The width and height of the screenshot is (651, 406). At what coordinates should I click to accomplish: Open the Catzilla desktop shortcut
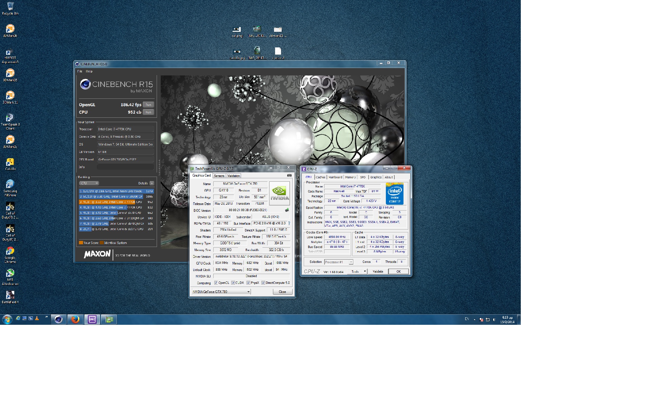pyautogui.click(x=10, y=164)
